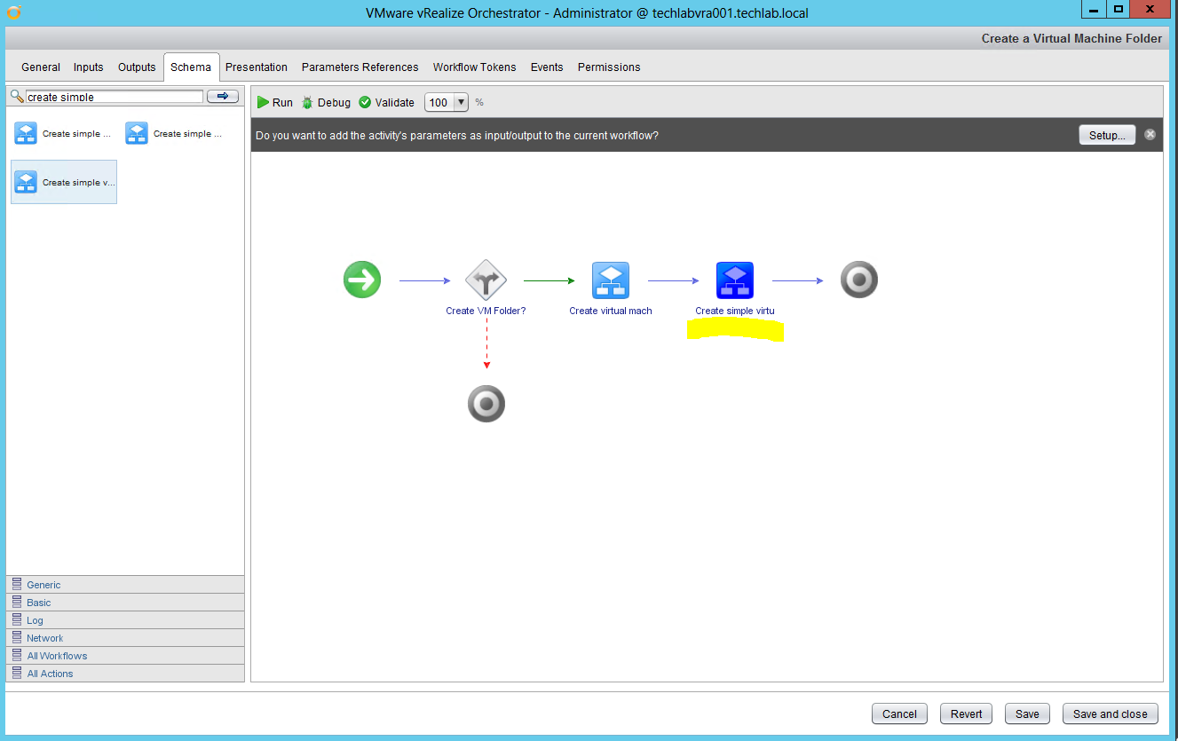1178x741 pixels.
Task: Expand the All Workflows palette section
Action: tap(125, 656)
